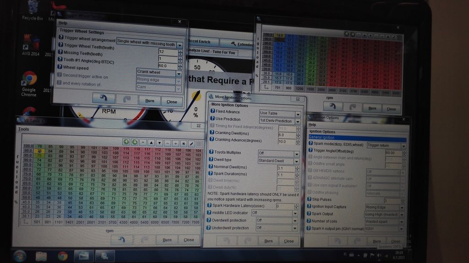Click Burn in VE Table window
This screenshot has height=263, width=469.
(x=167, y=240)
